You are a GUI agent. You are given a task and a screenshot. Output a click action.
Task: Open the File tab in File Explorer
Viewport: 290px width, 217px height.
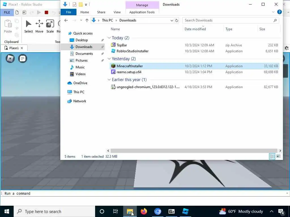pyautogui.click(x=69, y=12)
